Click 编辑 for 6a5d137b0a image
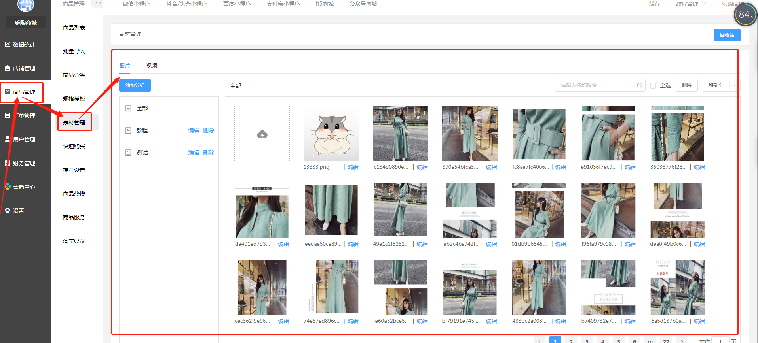758x343 pixels. click(x=699, y=321)
